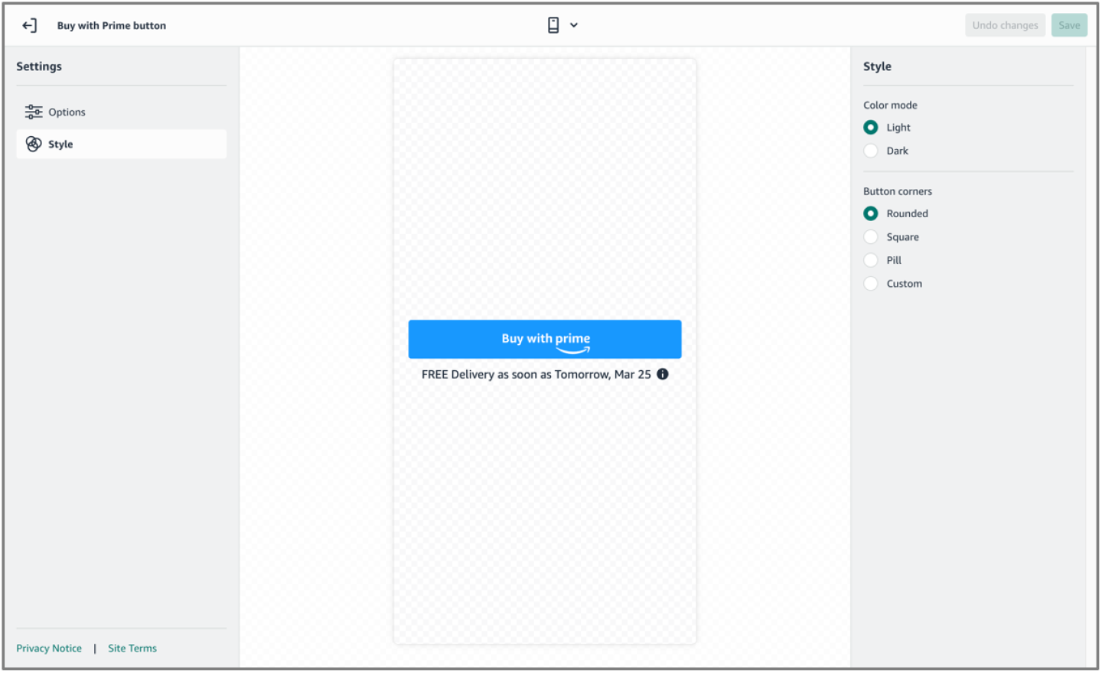This screenshot has width=1102, height=673.
Task: Open the Privacy Notice link
Action: [x=49, y=648]
